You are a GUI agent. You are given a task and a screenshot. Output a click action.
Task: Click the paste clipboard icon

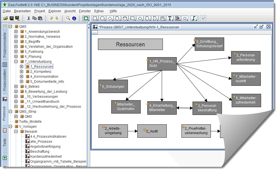(x=40, y=18)
